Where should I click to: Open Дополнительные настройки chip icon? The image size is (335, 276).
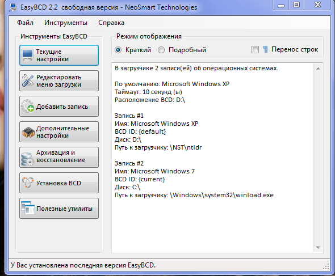[x=28, y=132]
